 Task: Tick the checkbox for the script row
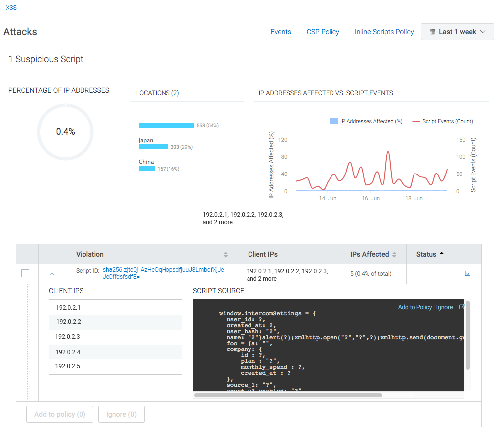pyautogui.click(x=25, y=273)
